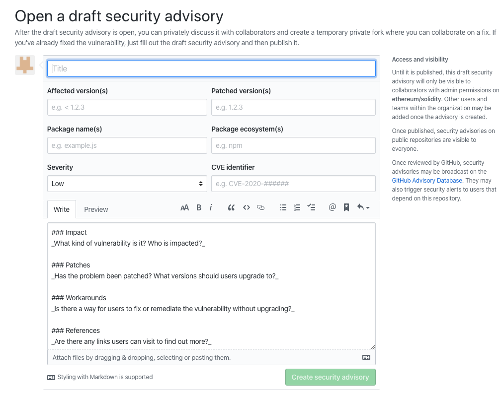Click the 'Access and visibility' heading

coord(420,60)
